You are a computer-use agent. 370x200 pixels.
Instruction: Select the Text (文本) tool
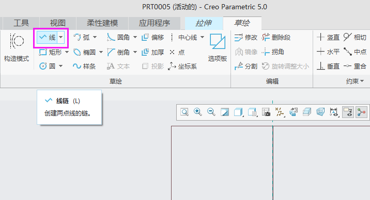(118, 66)
